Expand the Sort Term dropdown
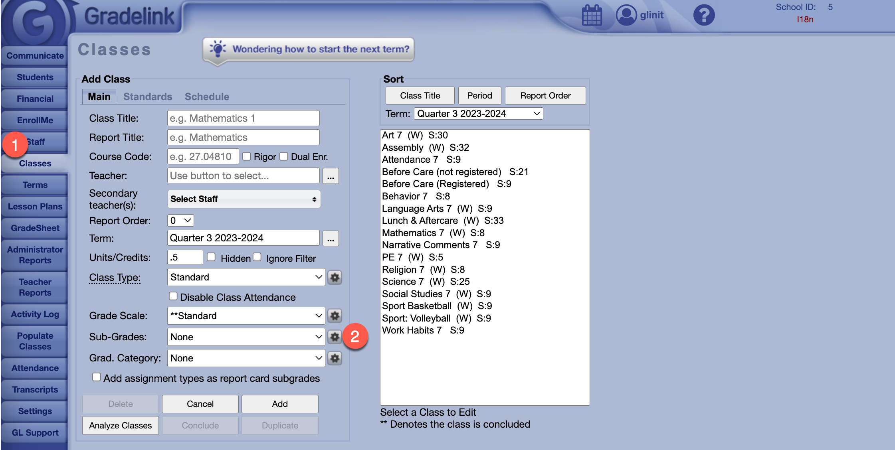Screen dimensions: 895x450 click(x=478, y=114)
